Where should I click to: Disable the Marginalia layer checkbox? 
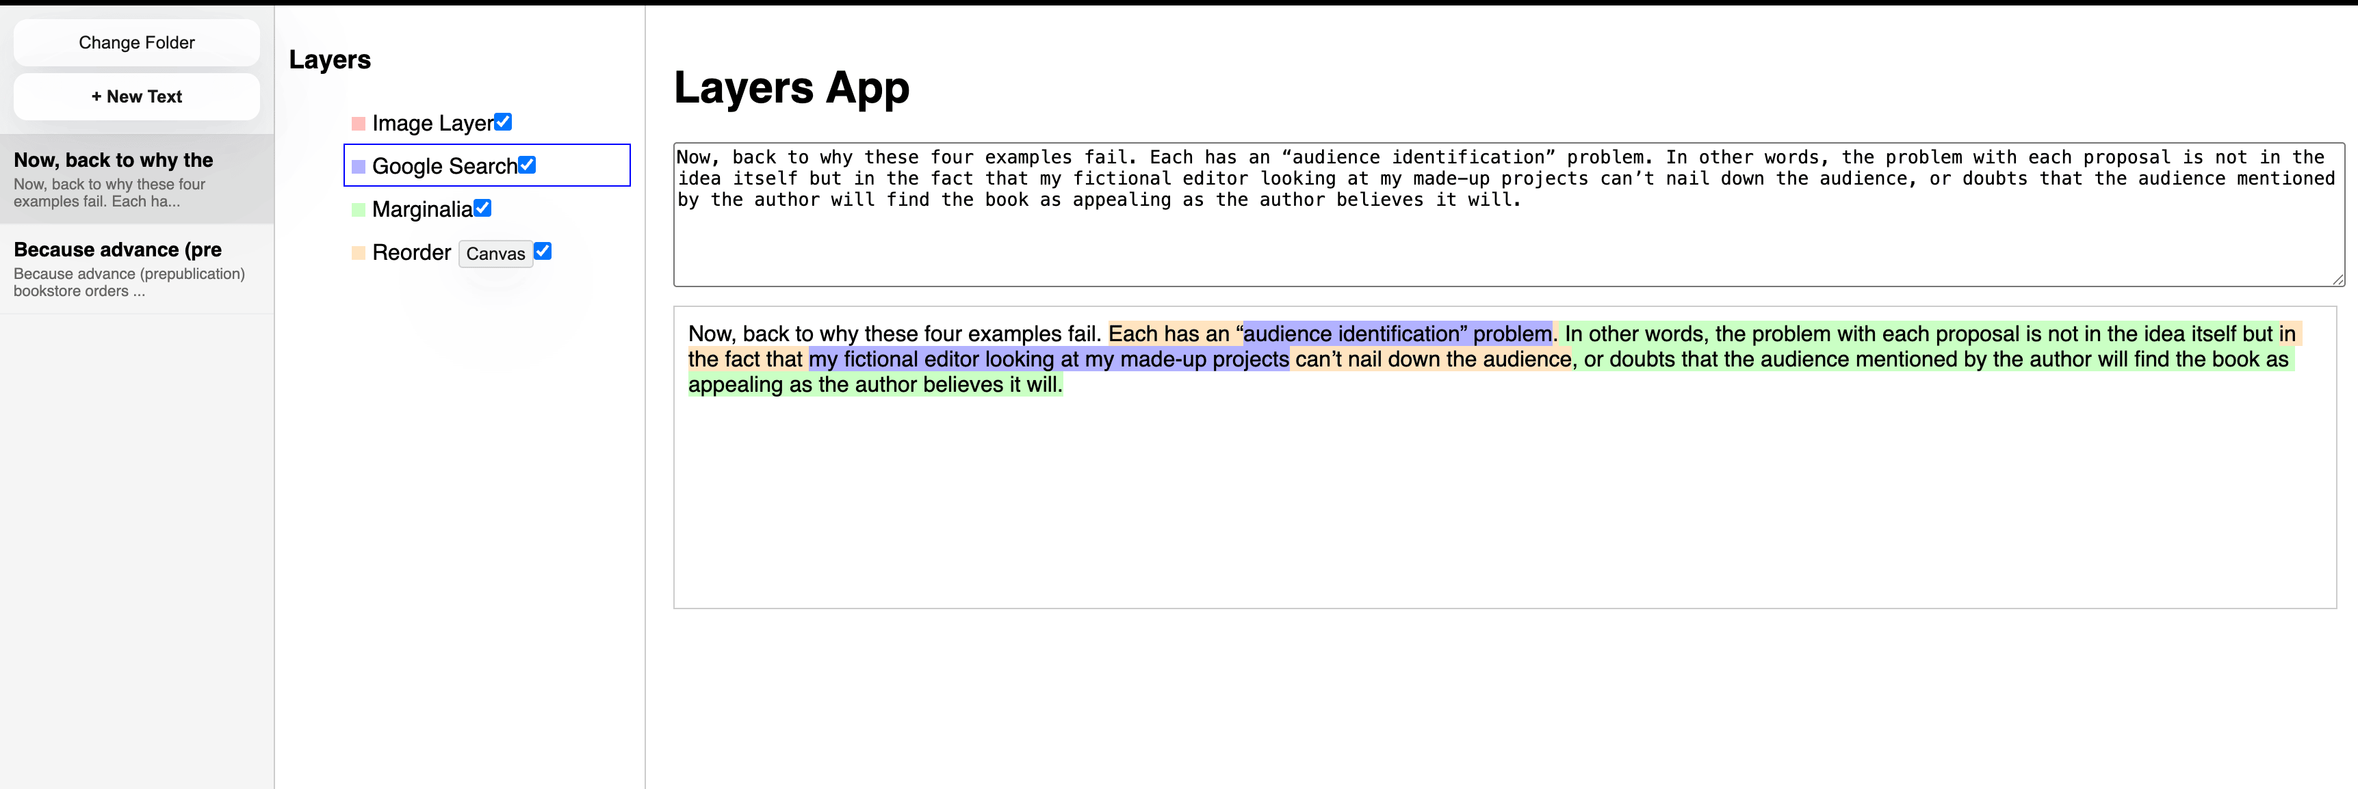tap(482, 208)
